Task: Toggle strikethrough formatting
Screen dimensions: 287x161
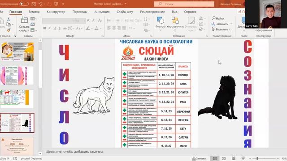Action: (x=65, y=28)
